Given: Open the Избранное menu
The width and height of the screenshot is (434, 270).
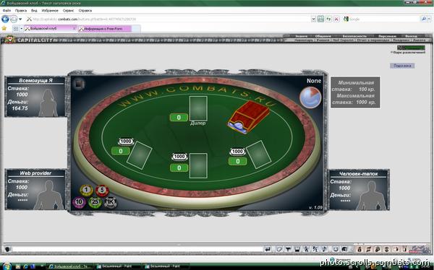Looking at the screenshot, I should click(x=50, y=11).
